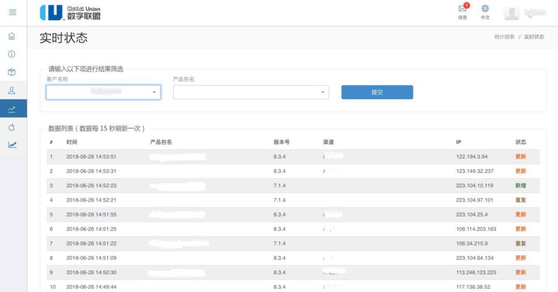Click IP address 123.149.32.237
The width and height of the screenshot is (558, 292).
coord(475,171)
